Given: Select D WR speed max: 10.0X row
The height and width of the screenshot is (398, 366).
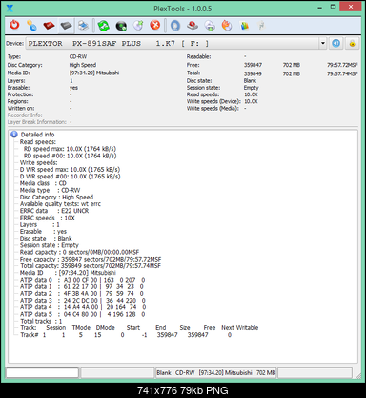Looking at the screenshot, I should [70, 170].
